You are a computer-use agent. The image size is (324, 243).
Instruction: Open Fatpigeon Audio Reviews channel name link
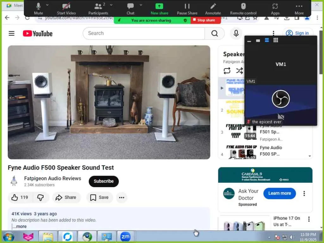click(53, 178)
